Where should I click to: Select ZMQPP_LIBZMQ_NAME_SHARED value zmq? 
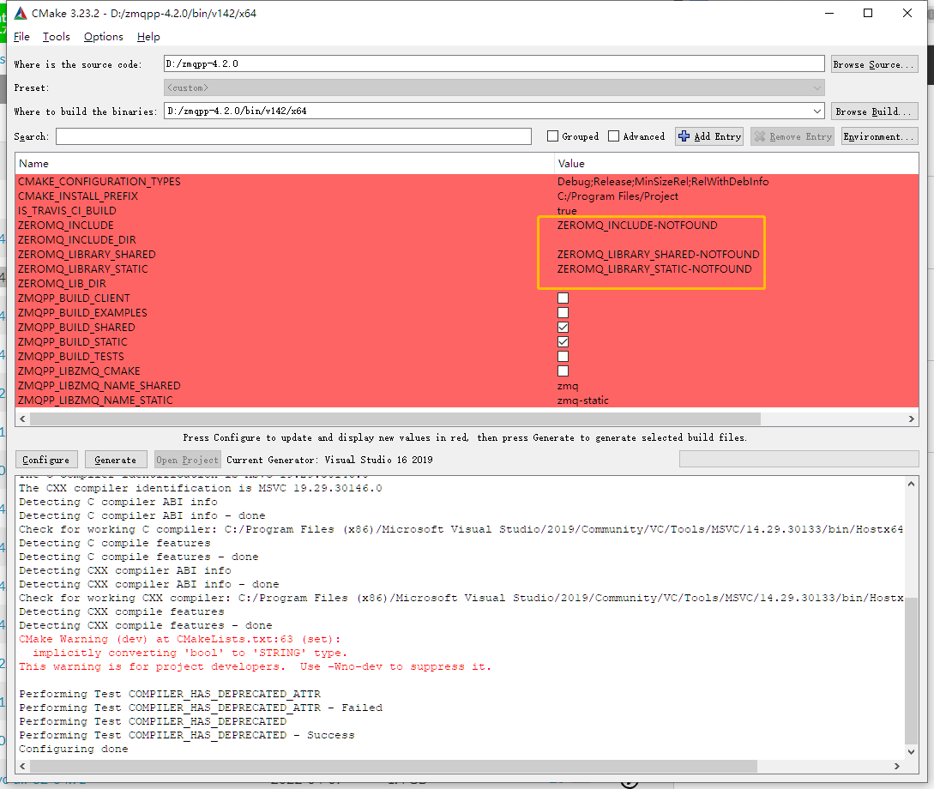click(x=568, y=386)
